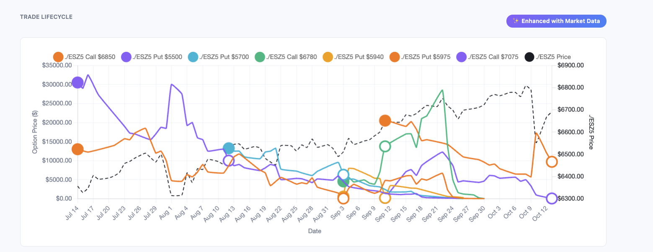Select the filled purple marker at Jul 14

click(x=77, y=82)
